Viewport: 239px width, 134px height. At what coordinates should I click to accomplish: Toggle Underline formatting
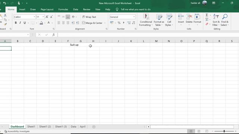(25, 23)
